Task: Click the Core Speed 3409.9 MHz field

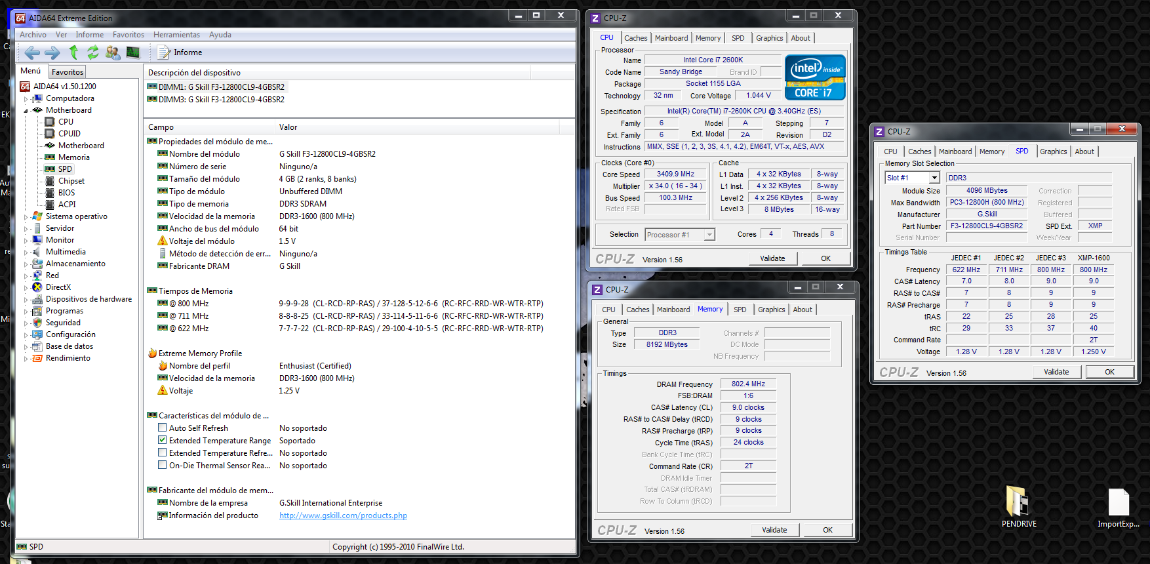Action: (675, 174)
